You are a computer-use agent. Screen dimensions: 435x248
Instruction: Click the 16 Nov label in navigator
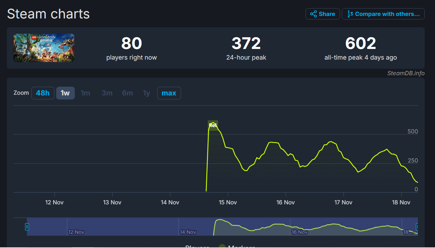pos(299,232)
